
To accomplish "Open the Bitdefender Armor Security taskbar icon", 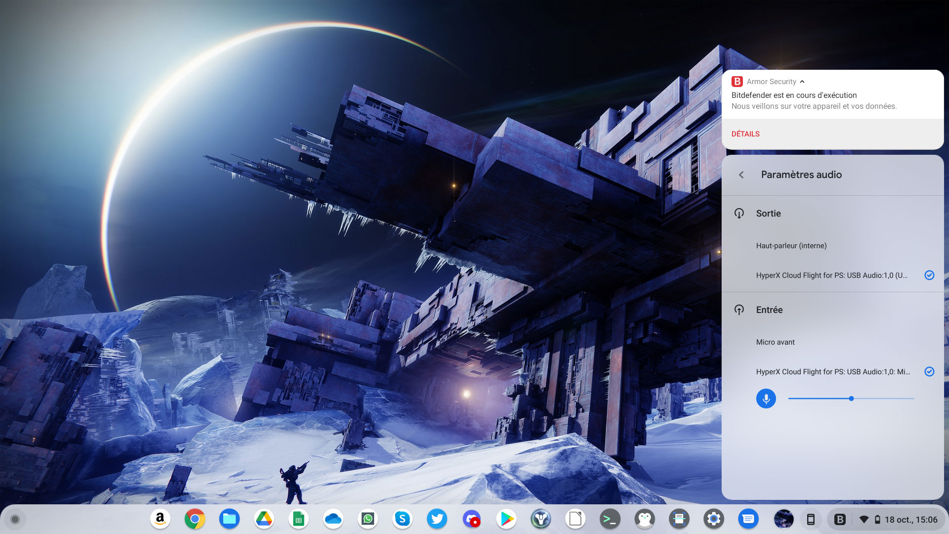I will point(840,519).
